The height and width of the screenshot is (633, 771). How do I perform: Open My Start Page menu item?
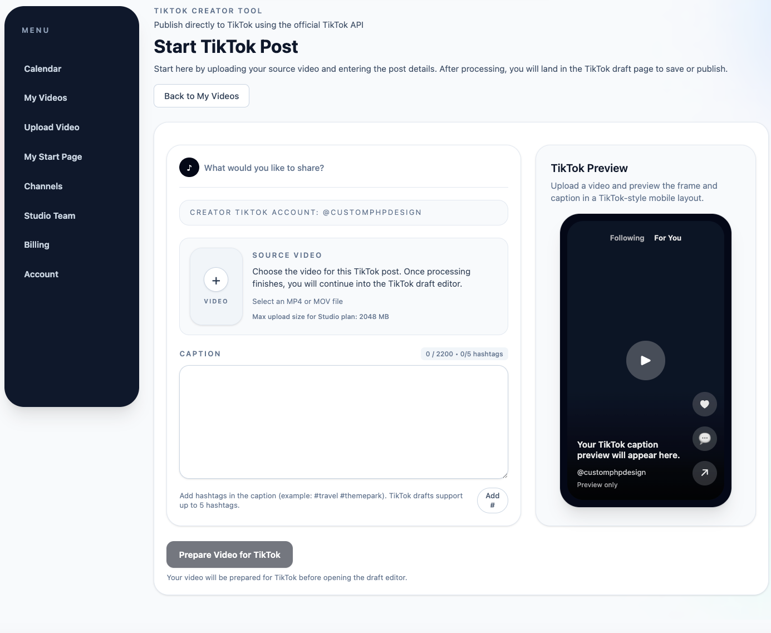click(x=53, y=156)
